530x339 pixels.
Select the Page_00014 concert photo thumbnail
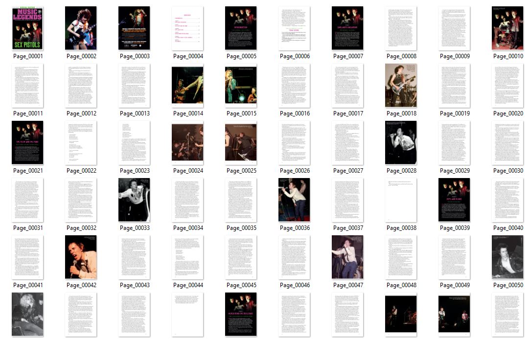[x=187, y=86]
